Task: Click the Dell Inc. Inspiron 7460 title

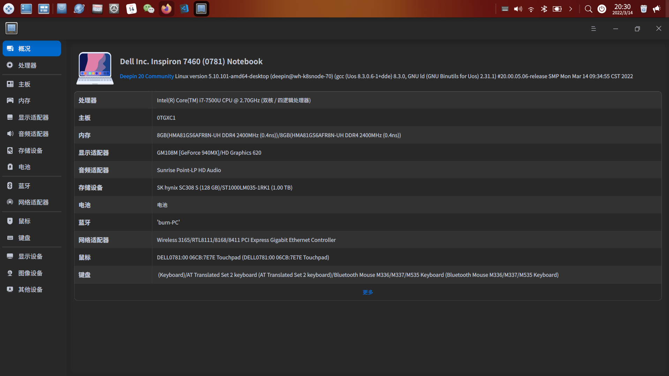Action: click(x=191, y=61)
